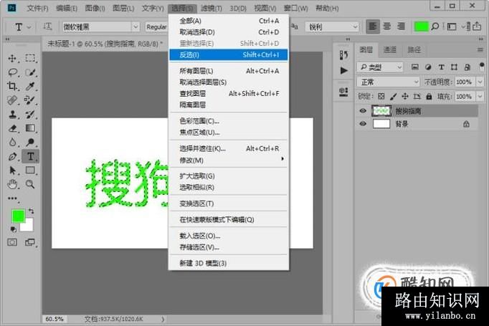489x326 pixels.
Task: Toggle shape layer filter
Action: pyautogui.click(x=454, y=67)
